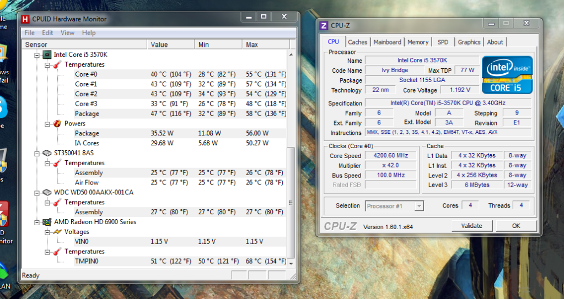Click the ST350041 8AS hard drive icon

[x=47, y=153]
